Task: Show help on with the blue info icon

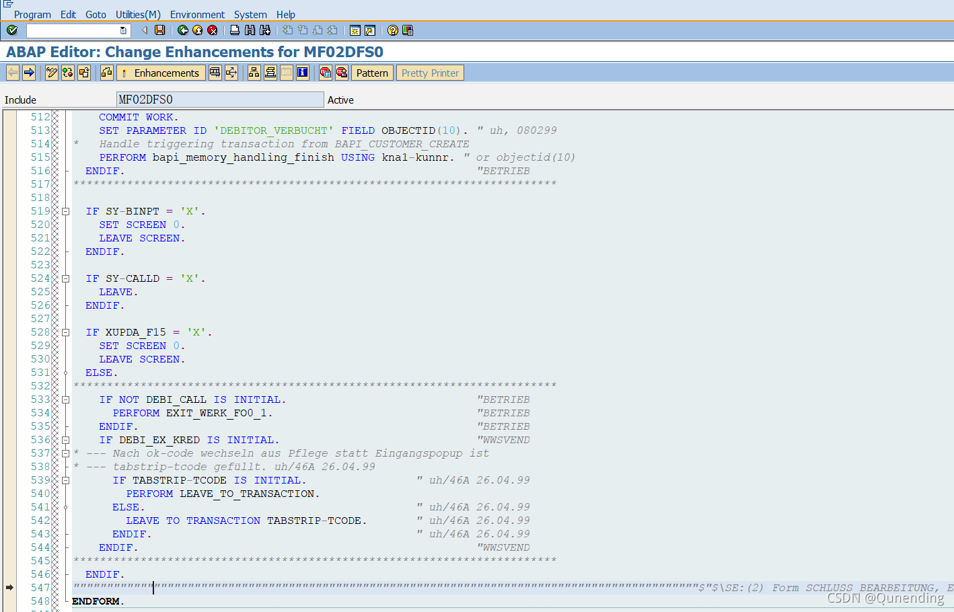Action: [303, 73]
